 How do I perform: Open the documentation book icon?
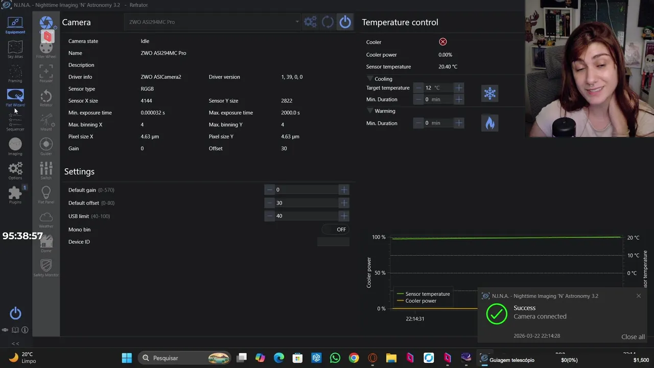[x=15, y=330]
